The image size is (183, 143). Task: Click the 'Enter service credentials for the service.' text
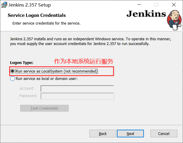46,23
